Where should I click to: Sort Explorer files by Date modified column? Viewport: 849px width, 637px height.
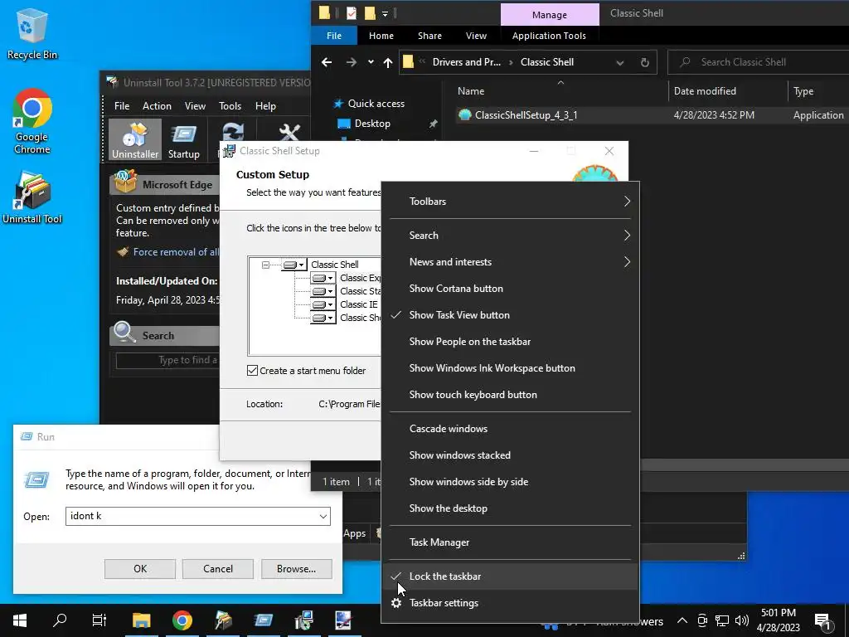728,91
